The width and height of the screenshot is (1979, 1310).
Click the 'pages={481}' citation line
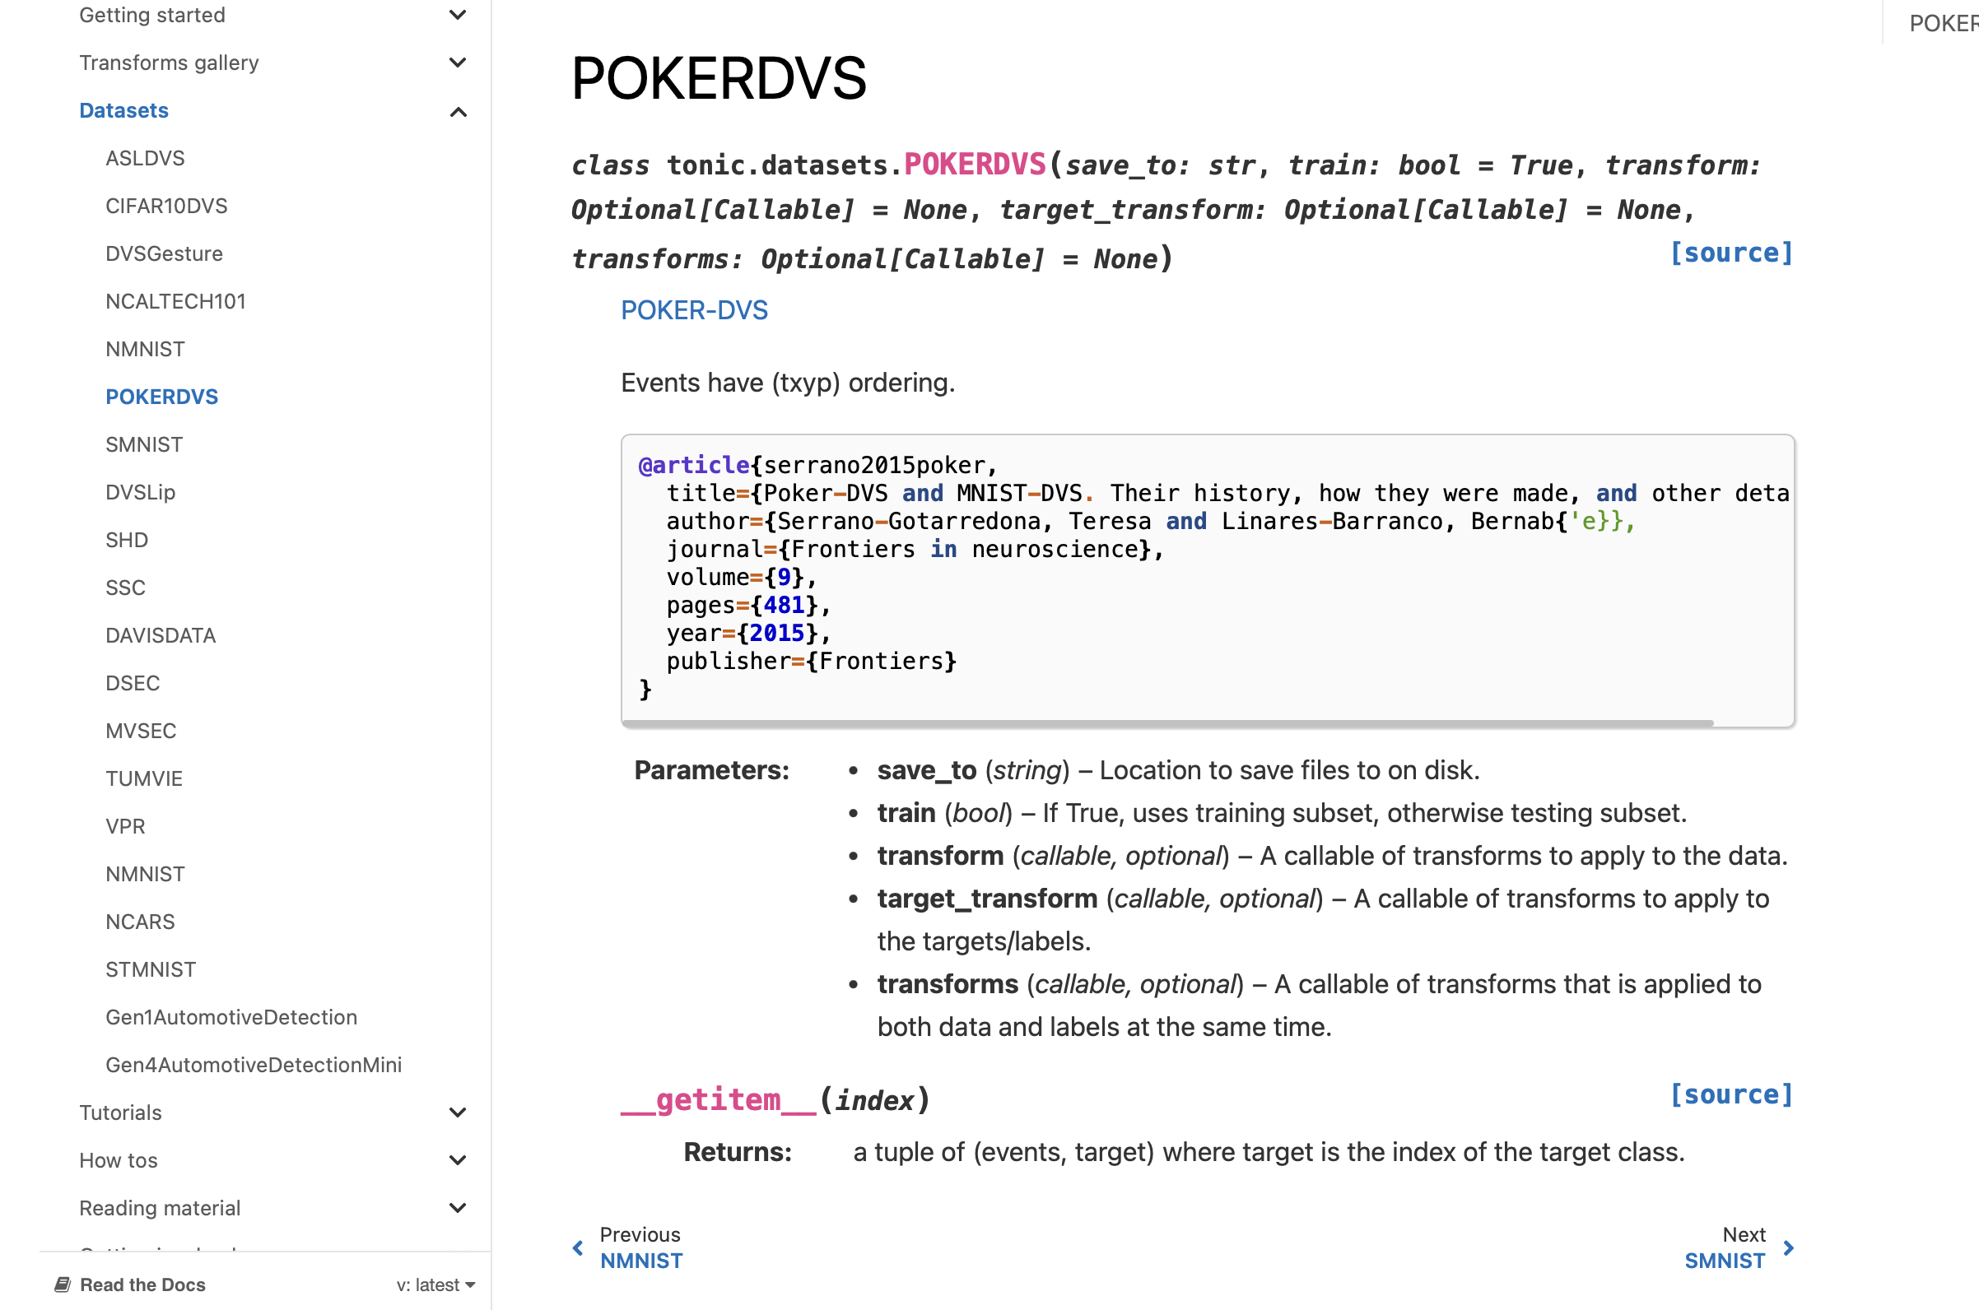(x=748, y=606)
